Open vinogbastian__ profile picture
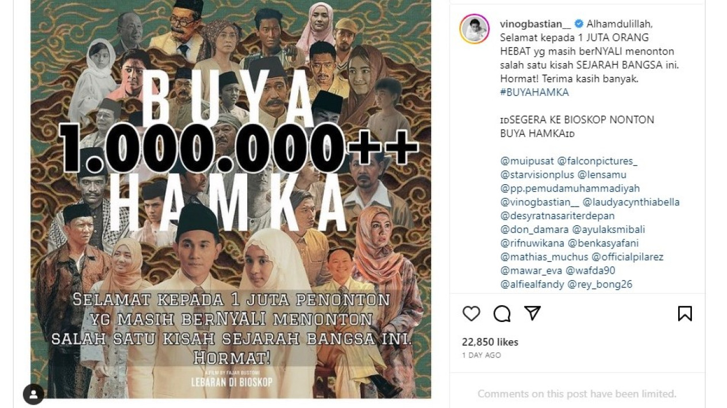Screen dimensions: 727x408 [475, 29]
